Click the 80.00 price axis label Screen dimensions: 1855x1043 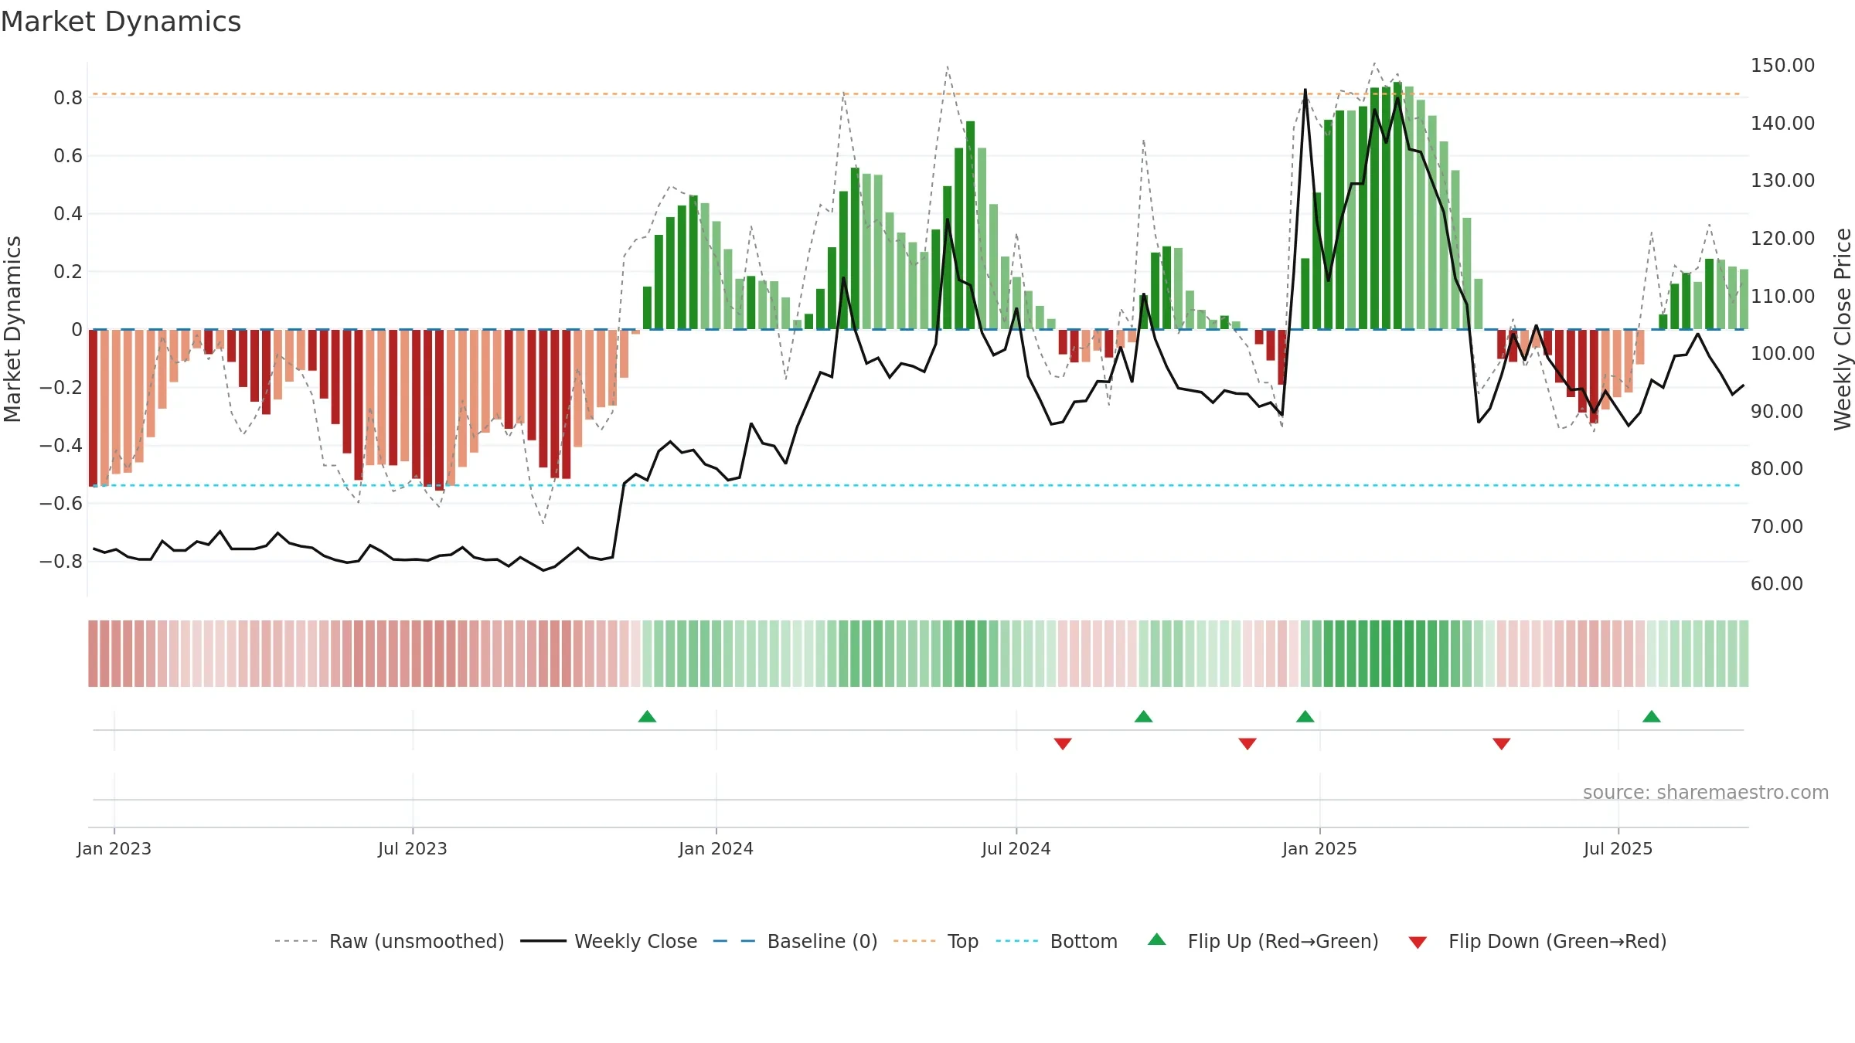click(x=1777, y=468)
